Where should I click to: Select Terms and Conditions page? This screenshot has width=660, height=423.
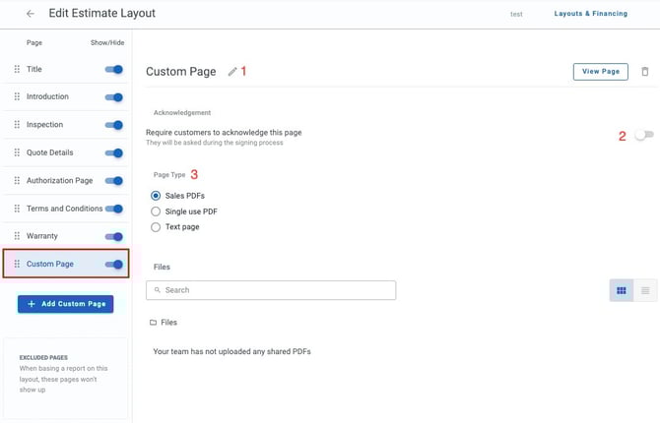(x=64, y=209)
